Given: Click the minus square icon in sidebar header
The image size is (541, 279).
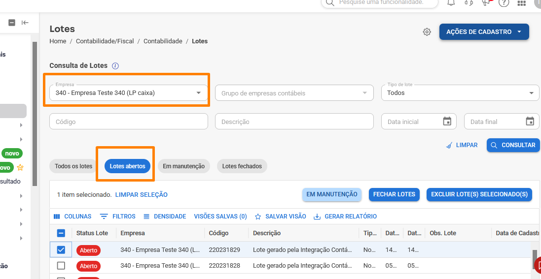Looking at the screenshot, I should click(x=12, y=23).
